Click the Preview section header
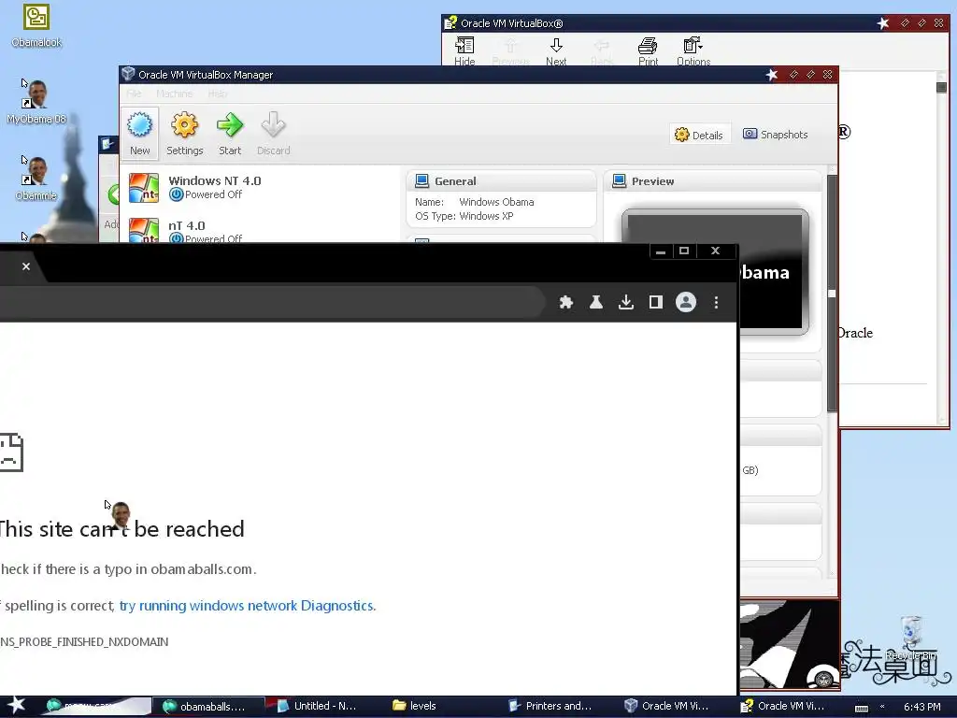The width and height of the screenshot is (957, 718). pos(712,181)
